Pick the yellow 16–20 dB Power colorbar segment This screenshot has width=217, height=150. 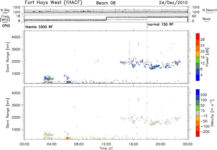[198, 54]
